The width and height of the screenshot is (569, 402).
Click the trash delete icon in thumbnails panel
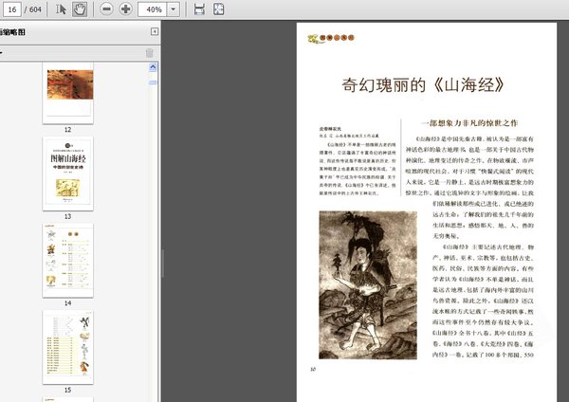click(149, 53)
